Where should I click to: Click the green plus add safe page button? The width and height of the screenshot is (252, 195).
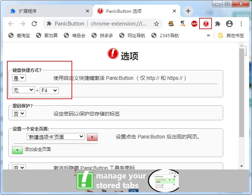(18, 150)
